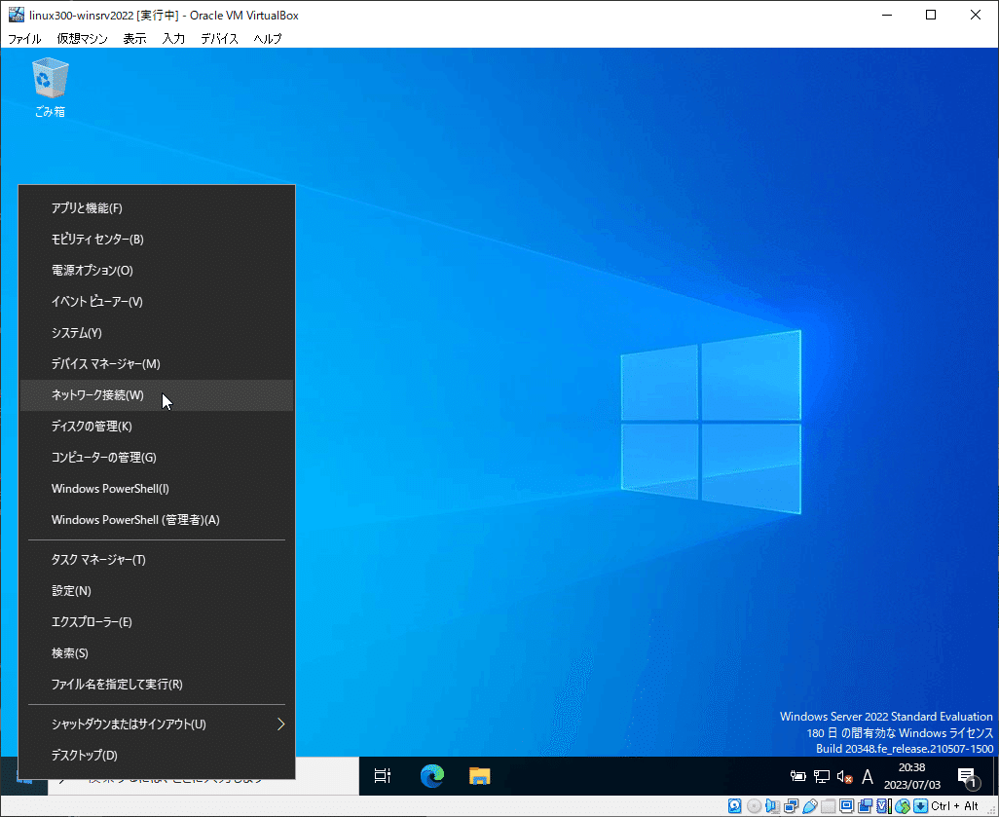This screenshot has height=817, width=999.
Task: Open File Explorer from the taskbar
Action: [x=479, y=775]
